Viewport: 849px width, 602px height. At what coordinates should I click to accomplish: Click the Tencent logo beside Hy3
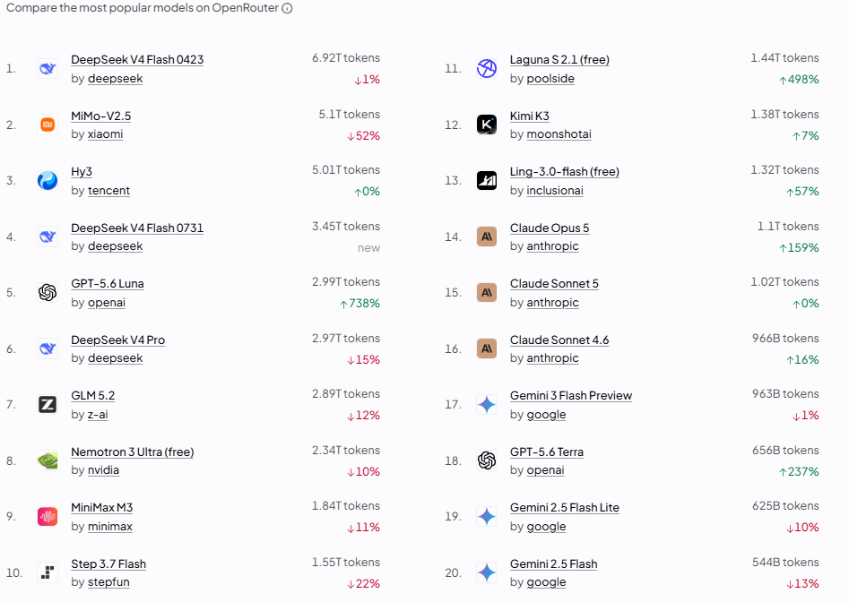tap(48, 181)
